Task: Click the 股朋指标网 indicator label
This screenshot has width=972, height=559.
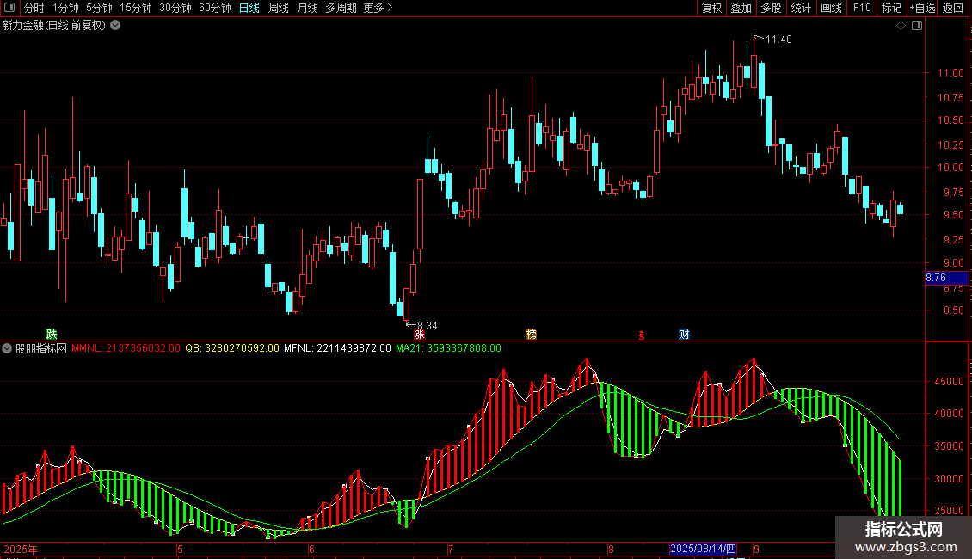Action: coord(41,348)
